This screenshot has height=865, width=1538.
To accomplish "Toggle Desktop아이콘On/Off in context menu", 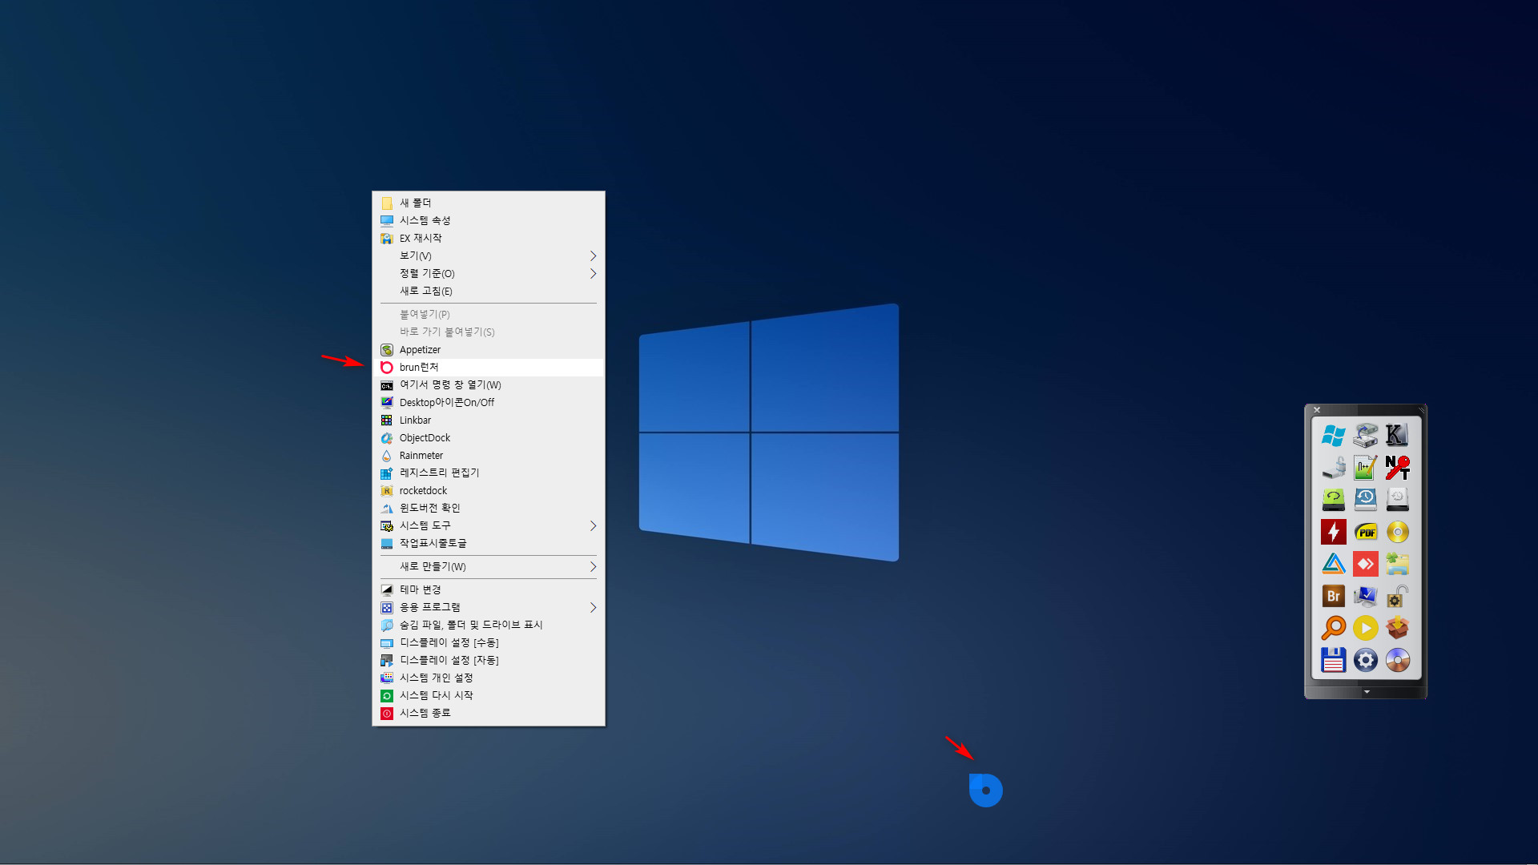I will tap(489, 403).
